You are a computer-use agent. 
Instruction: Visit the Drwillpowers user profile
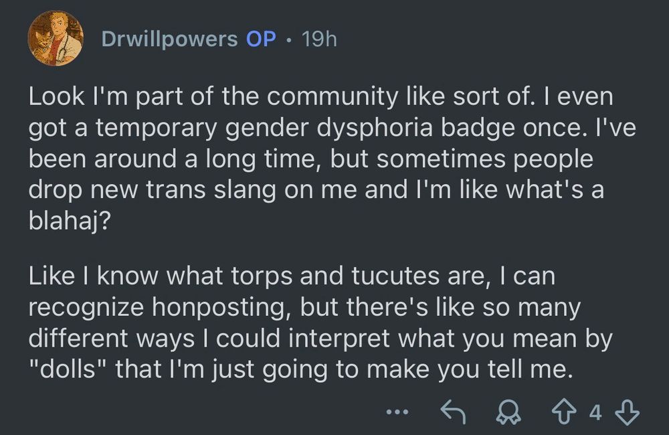(169, 39)
